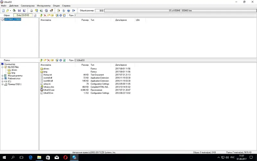This screenshot has width=257, height=161.
Task: Click the Help question mark icon
Action: (x=68, y=11)
